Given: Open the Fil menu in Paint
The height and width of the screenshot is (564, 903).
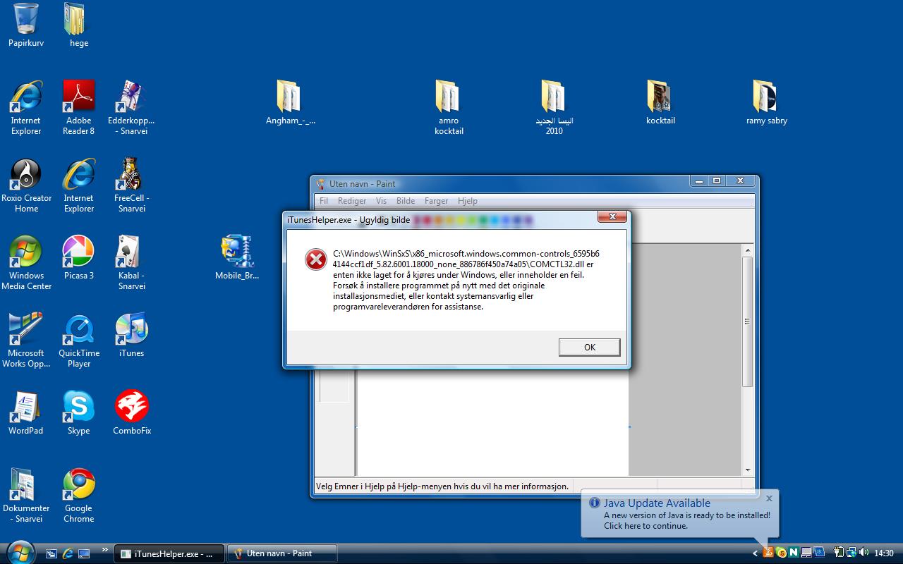Looking at the screenshot, I should click(324, 201).
